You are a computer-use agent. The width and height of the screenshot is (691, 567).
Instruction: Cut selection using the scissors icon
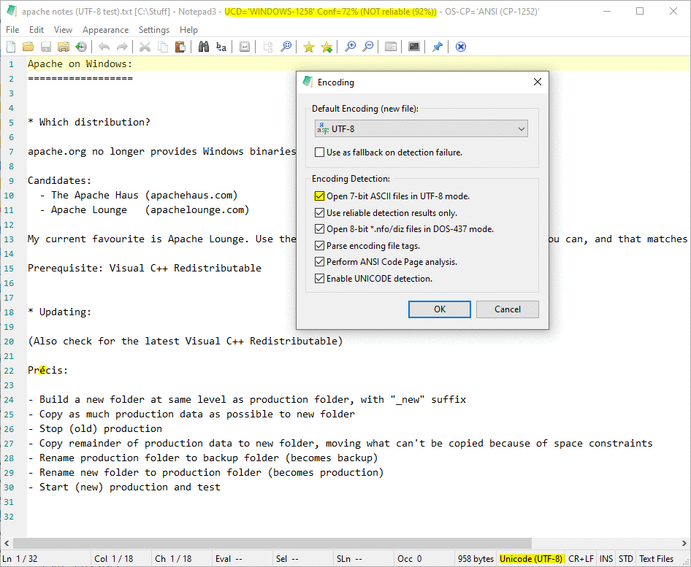(x=144, y=46)
